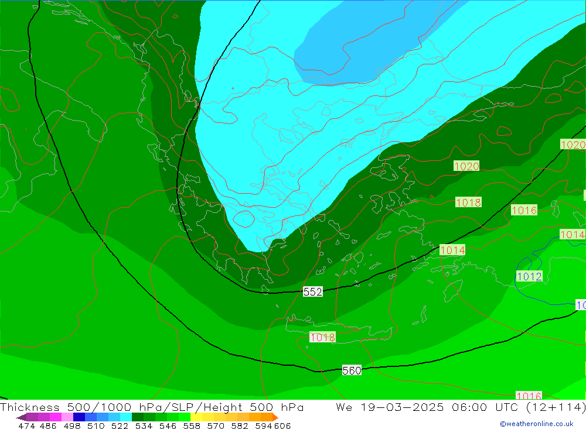Select the yellow legend swatch next to 558

pos(196,417)
